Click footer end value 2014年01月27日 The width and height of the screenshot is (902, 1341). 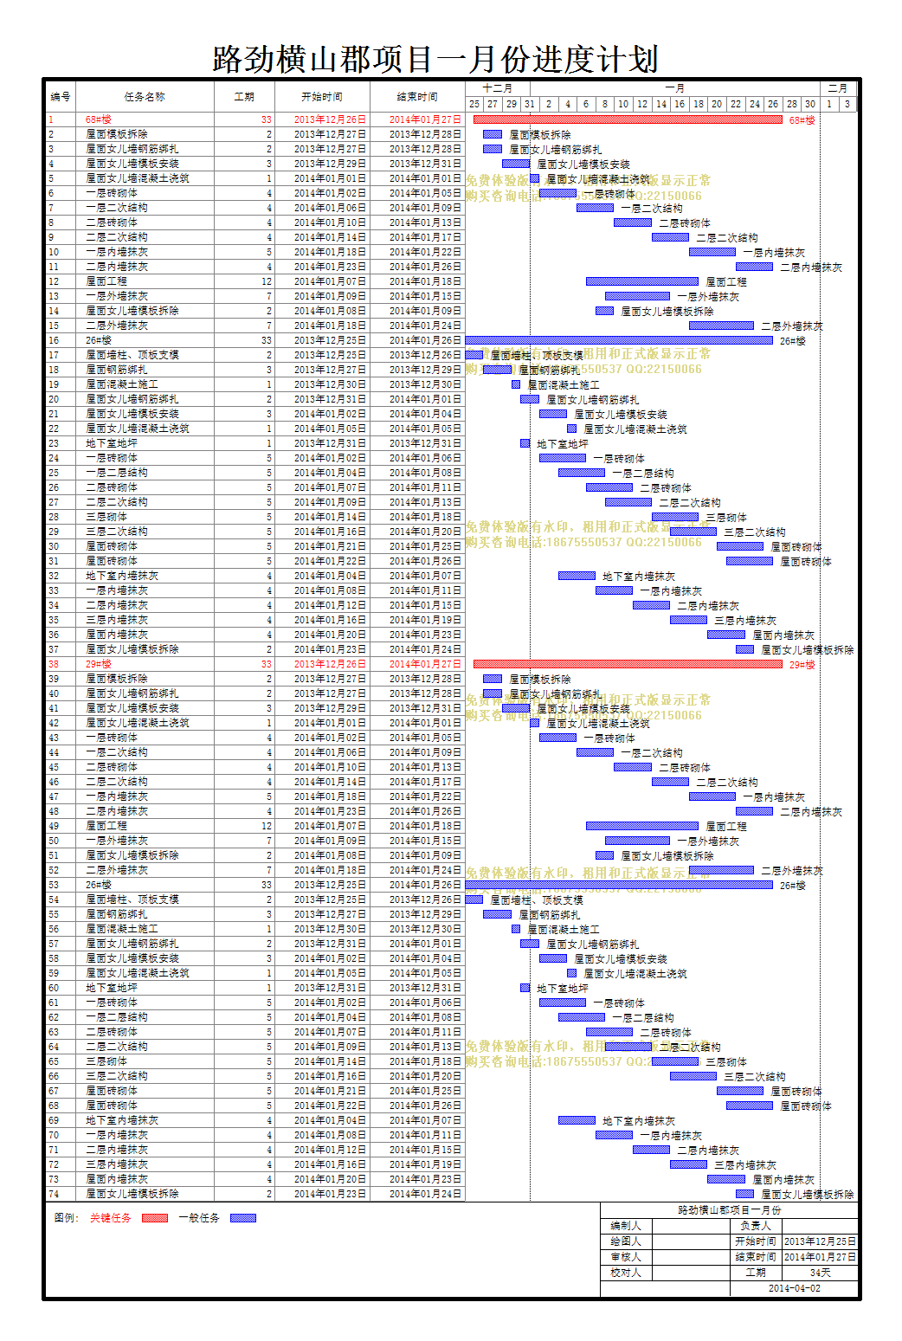(x=820, y=1257)
